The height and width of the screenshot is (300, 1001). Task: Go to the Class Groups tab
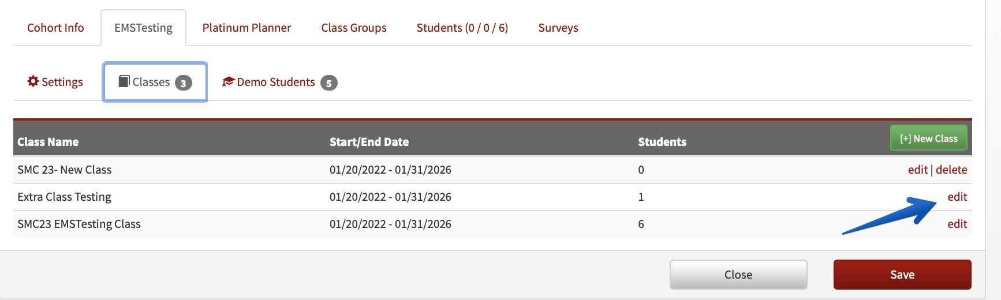click(354, 28)
